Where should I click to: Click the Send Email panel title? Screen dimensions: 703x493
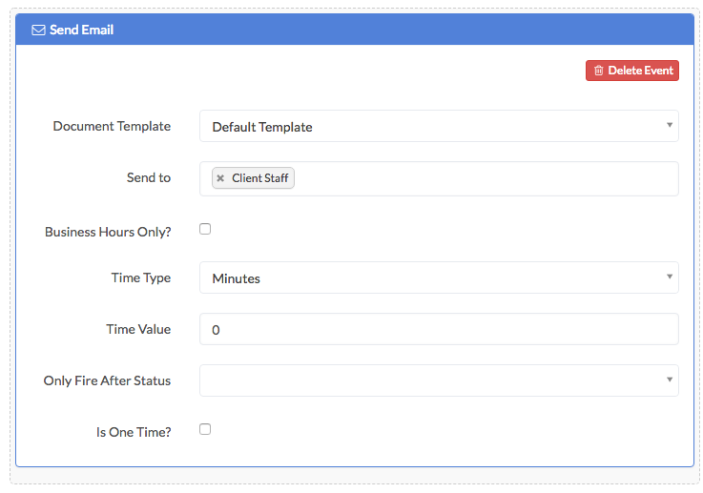(81, 30)
